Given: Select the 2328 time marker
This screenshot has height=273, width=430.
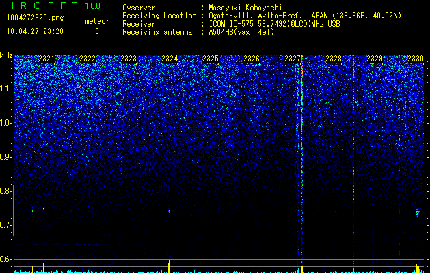Looking at the screenshot, I should click(x=334, y=59).
